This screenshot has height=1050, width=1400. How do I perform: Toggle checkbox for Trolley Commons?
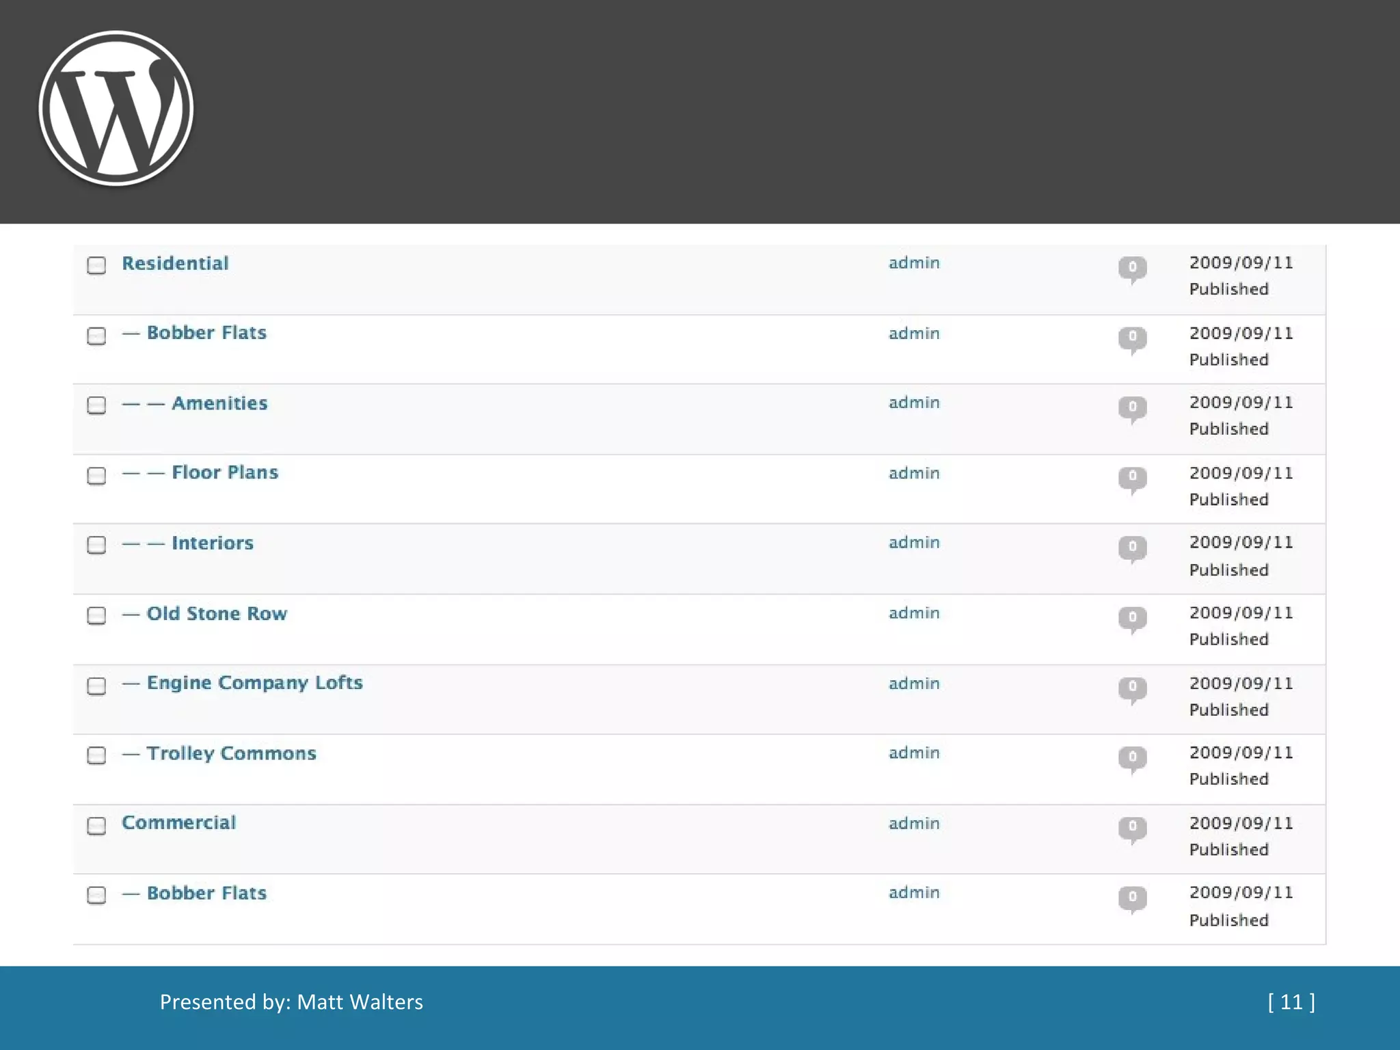pos(96,755)
